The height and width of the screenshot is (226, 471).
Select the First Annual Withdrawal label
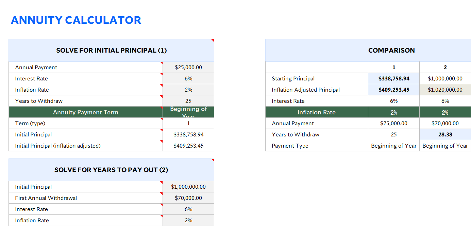(86, 198)
